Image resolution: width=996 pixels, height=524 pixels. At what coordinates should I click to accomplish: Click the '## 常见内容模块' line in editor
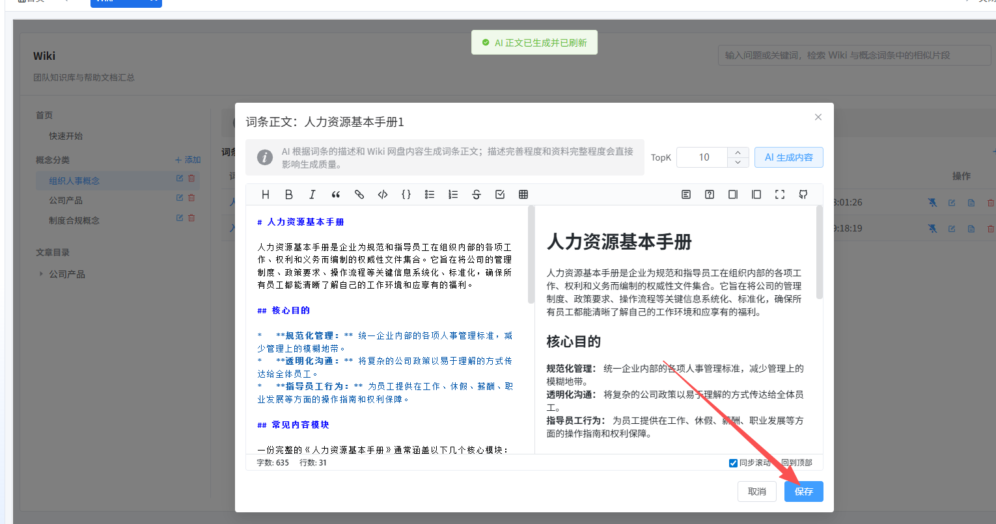click(293, 425)
